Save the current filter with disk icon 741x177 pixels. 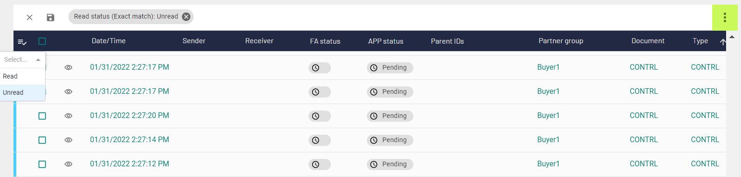[50, 17]
